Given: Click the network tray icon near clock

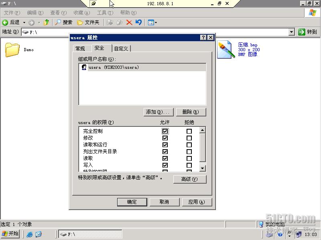Looking at the screenshot, I should click(299, 234).
